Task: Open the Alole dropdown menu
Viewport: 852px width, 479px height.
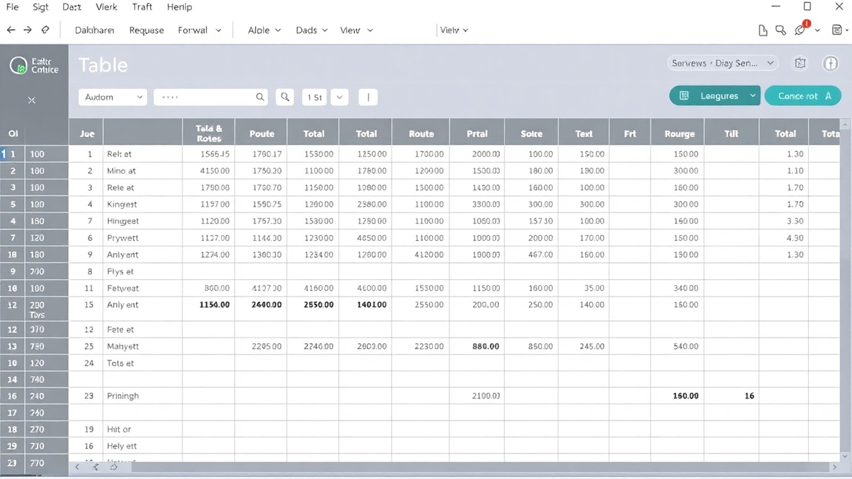Action: (x=264, y=30)
